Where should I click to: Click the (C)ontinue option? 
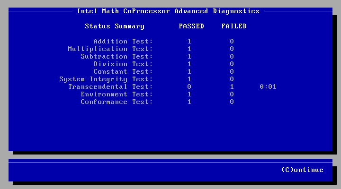[x=302, y=170]
